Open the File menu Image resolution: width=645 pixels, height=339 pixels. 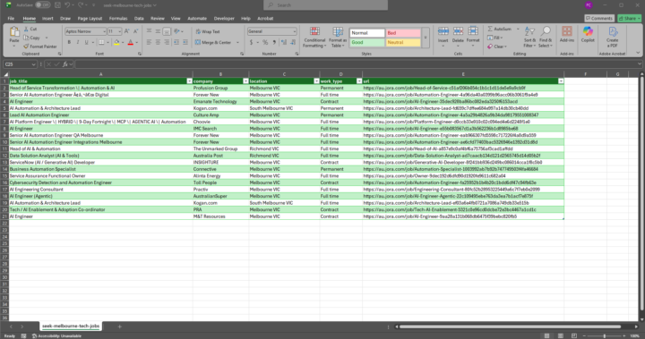11,19
